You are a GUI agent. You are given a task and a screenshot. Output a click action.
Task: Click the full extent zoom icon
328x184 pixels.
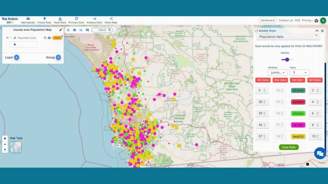point(68,30)
